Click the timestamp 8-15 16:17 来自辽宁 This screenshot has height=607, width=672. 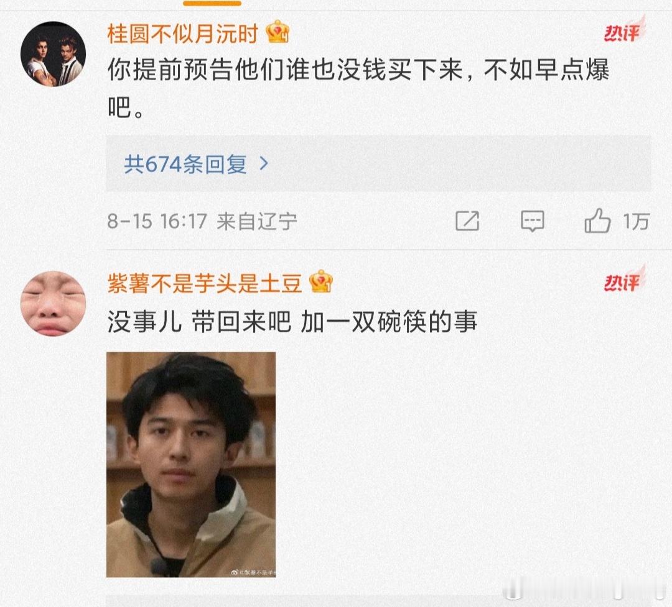(202, 221)
